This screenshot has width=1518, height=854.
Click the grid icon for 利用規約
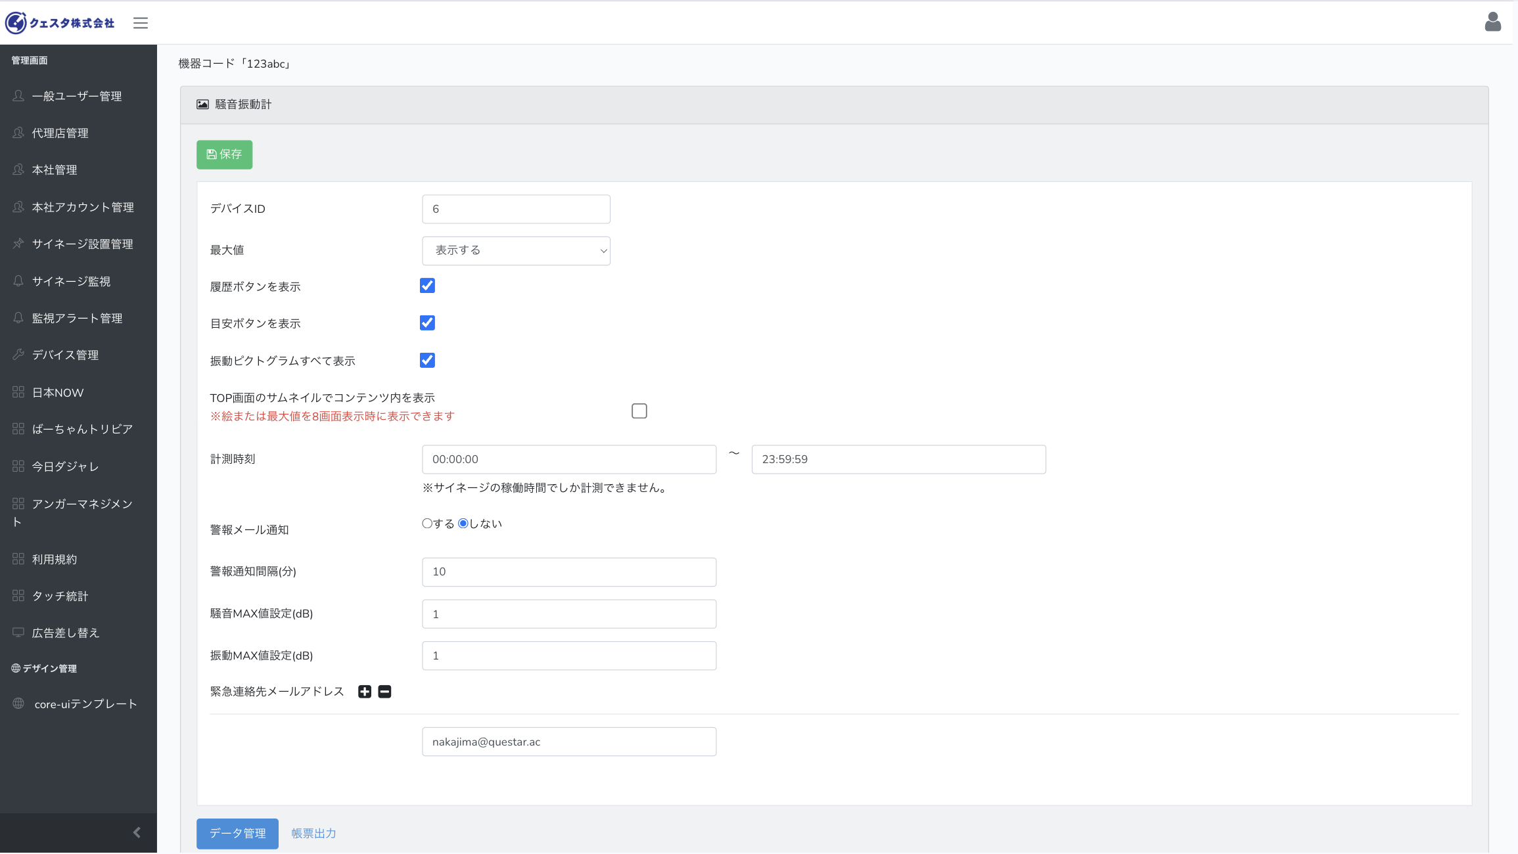(18, 559)
